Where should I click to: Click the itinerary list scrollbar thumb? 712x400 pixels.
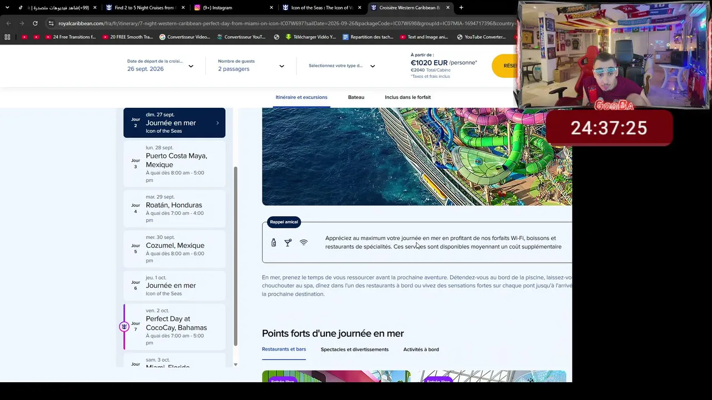(x=235, y=256)
